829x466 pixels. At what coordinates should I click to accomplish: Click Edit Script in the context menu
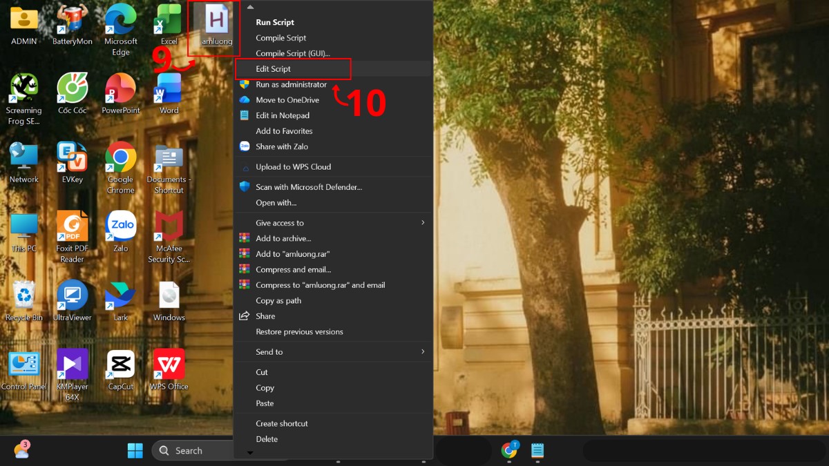(333, 69)
